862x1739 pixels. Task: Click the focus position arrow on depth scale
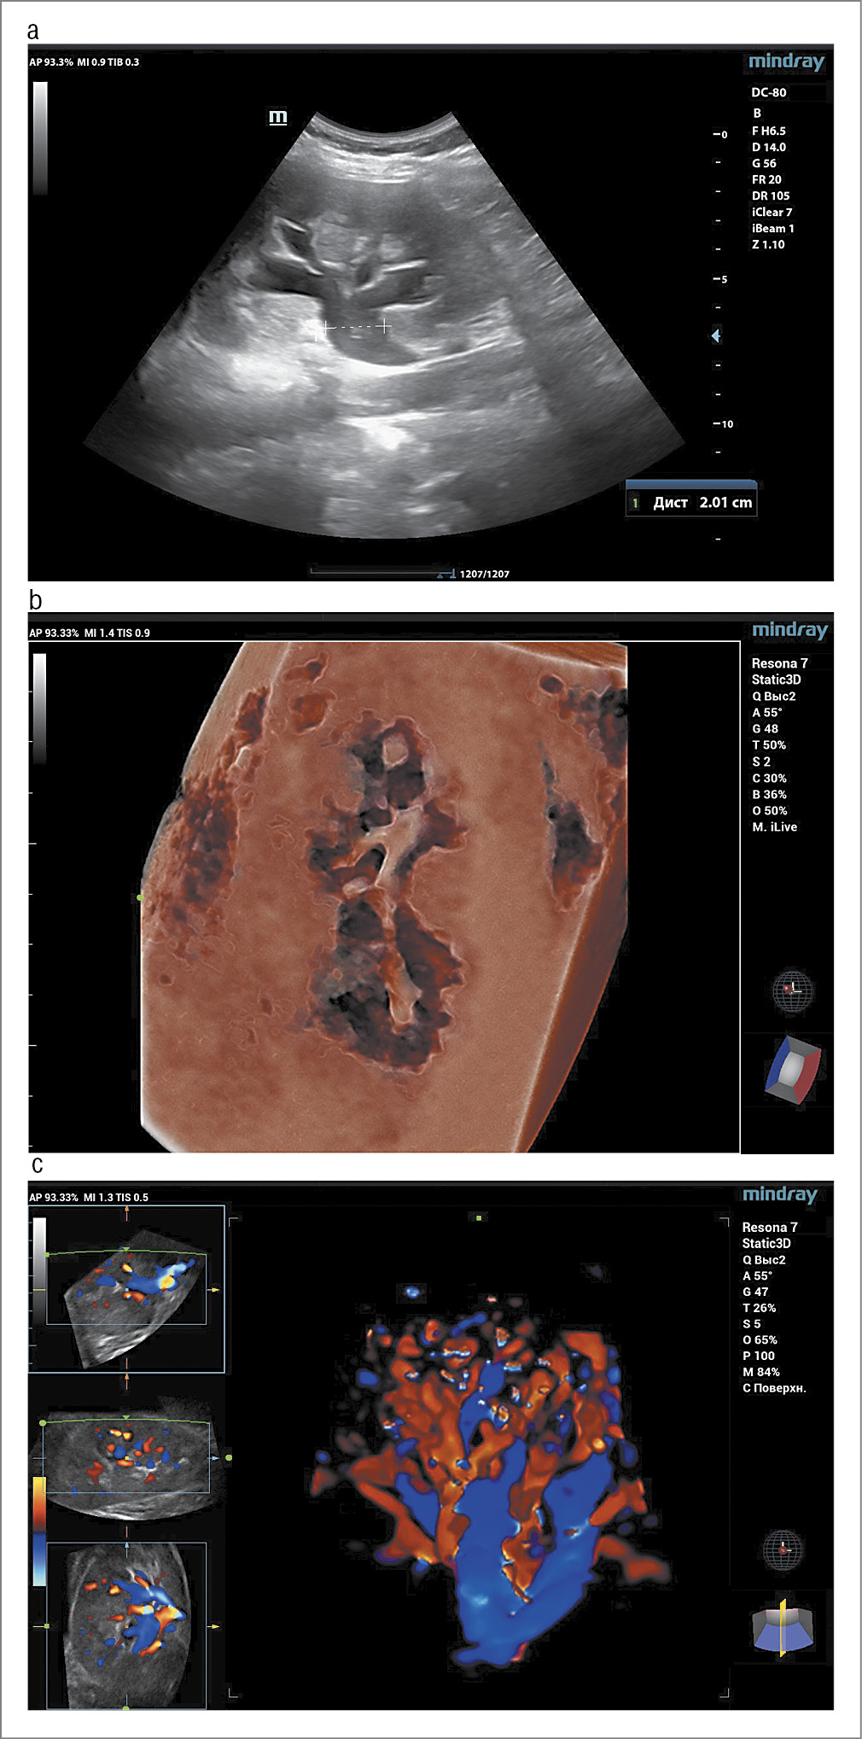coord(716,336)
